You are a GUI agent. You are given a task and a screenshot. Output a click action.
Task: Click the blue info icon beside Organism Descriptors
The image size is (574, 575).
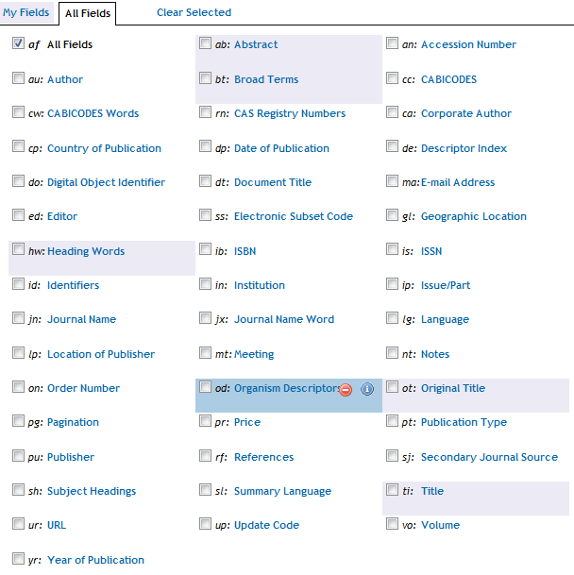[367, 389]
